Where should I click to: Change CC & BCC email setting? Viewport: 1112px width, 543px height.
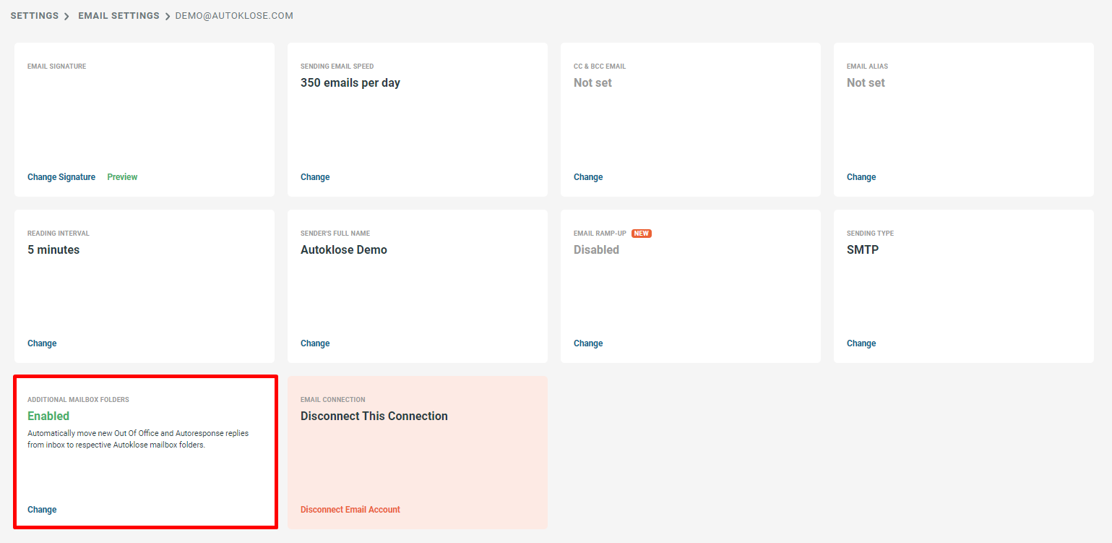coord(588,177)
